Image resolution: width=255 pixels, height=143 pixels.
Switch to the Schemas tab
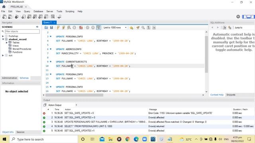pyautogui.click(x=24, y=78)
